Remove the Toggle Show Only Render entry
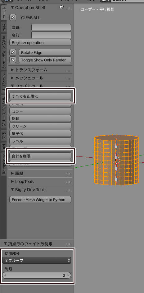The width and height of the screenshot is (144, 293). (13, 60)
